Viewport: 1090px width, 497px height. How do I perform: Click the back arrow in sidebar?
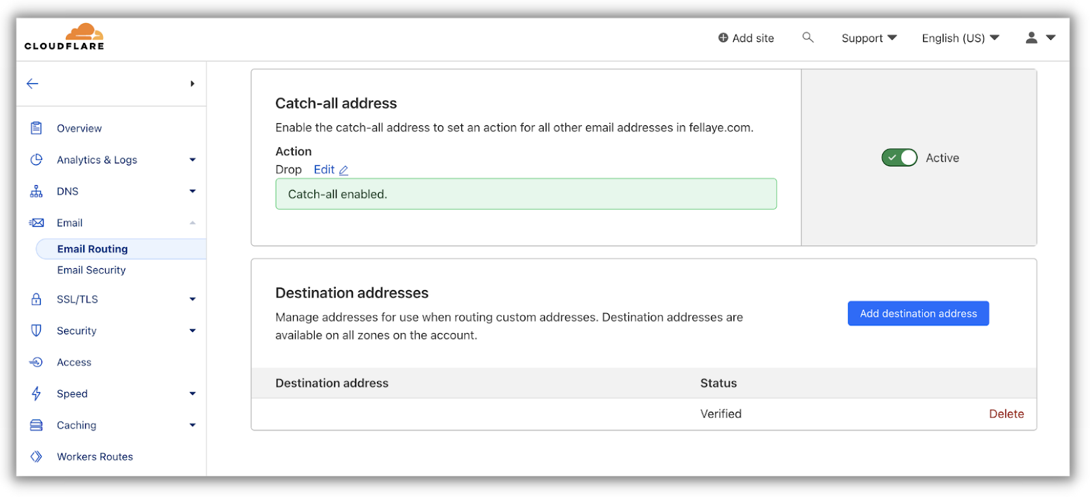33,84
